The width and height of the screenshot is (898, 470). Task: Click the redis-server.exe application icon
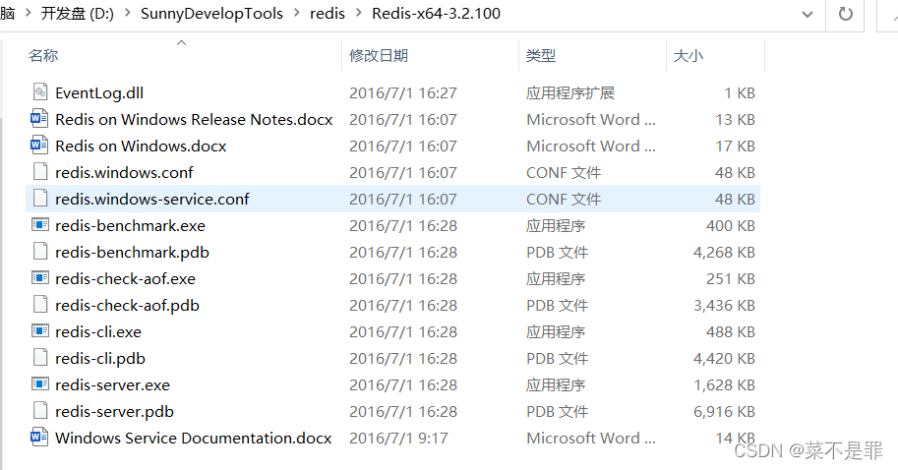click(x=40, y=384)
